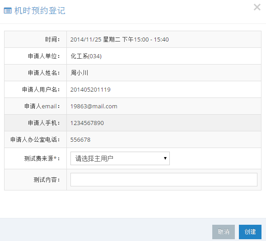Click the list icon beside 机时预约登记 title
266x241 pixels.
[8, 11]
